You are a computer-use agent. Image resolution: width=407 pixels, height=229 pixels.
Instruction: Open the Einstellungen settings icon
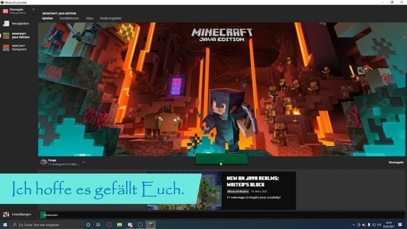click(6, 214)
